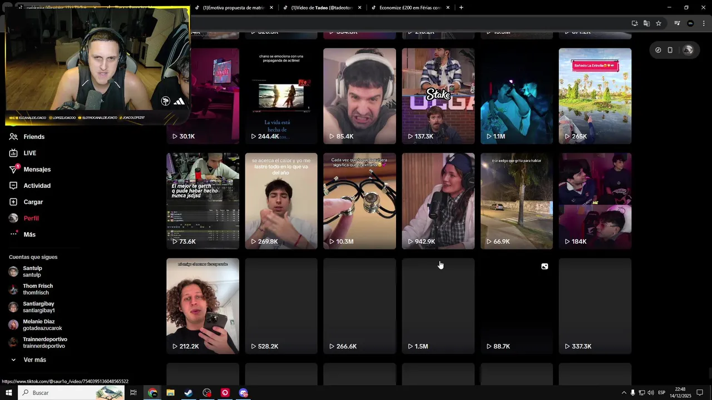Image resolution: width=712 pixels, height=400 pixels.
Task: Open profile avatar in floating toolbar
Action: click(688, 50)
